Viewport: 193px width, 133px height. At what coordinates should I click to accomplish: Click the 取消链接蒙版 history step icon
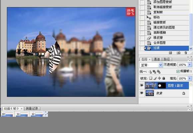coord(149,7)
